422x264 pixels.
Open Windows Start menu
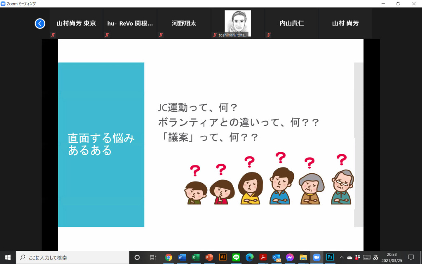(7, 257)
